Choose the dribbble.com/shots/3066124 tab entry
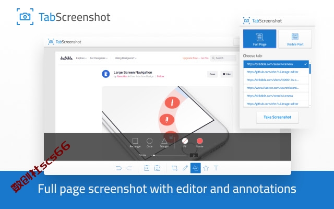The height and width of the screenshot is (209, 334). 276,80
